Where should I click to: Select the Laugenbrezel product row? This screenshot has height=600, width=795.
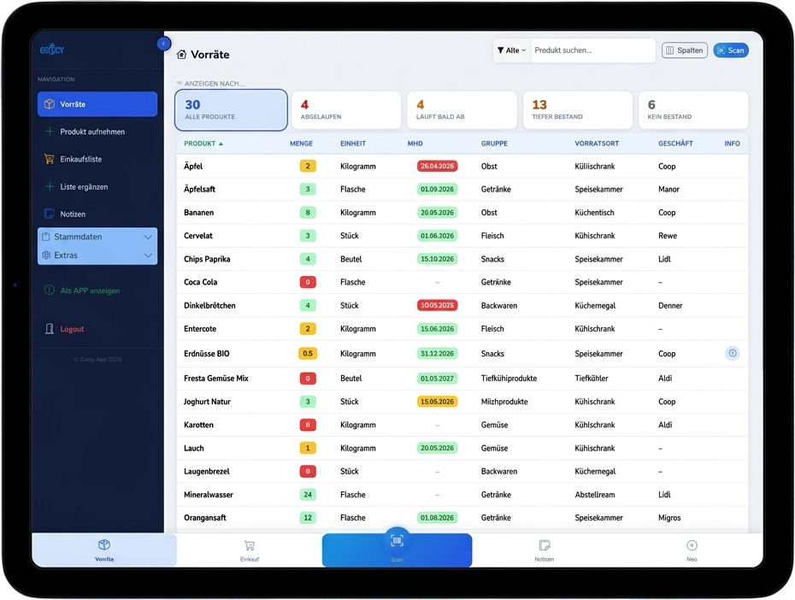point(462,471)
